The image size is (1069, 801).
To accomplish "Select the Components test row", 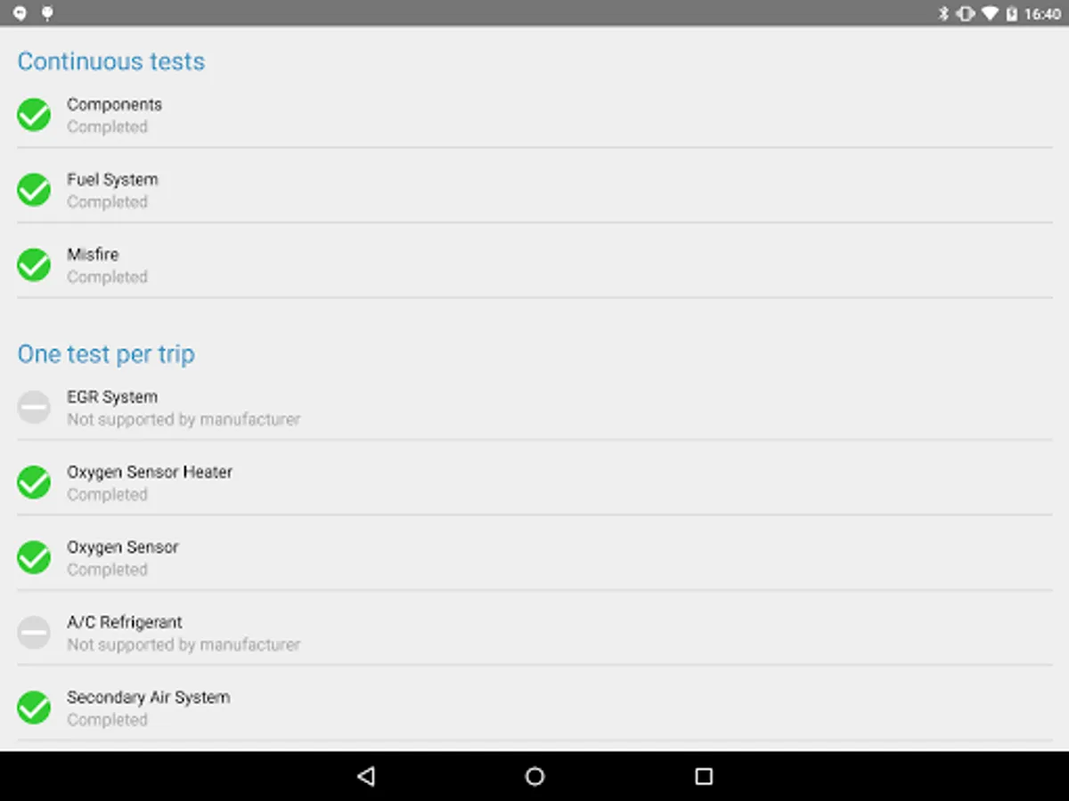I will click(x=534, y=115).
